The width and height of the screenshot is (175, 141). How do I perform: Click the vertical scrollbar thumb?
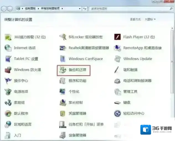click(172, 62)
